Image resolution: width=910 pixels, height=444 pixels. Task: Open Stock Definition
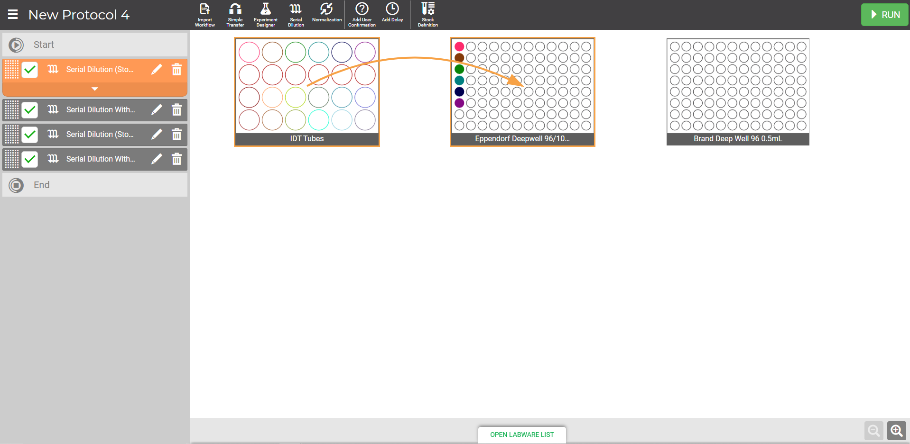(x=428, y=15)
